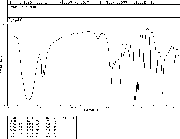
Task: Click the IR-NIDA-00063 : LIQUID FILM text
Action: tap(128, 2)
